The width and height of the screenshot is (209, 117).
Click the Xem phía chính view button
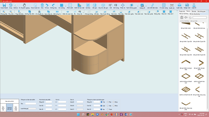pyautogui.click(x=9, y=101)
